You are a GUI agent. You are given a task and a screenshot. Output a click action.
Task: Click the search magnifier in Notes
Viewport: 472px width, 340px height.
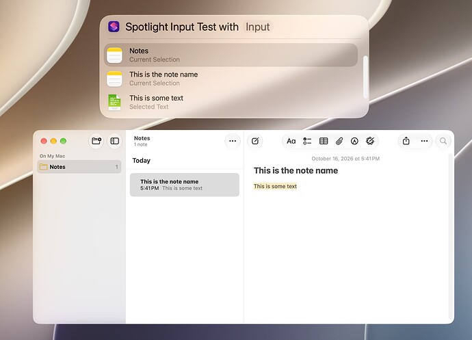tap(443, 141)
